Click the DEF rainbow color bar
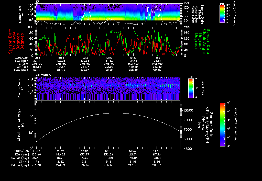The height and width of the screenshot is (181, 262). tap(222, 14)
